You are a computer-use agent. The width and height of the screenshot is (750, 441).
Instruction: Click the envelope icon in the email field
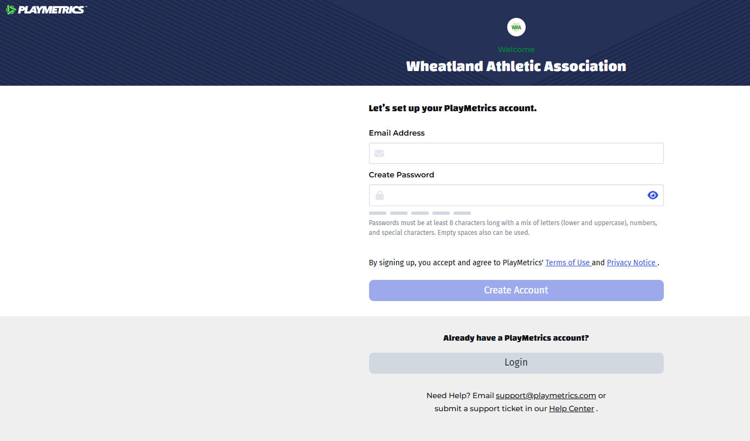[379, 154]
